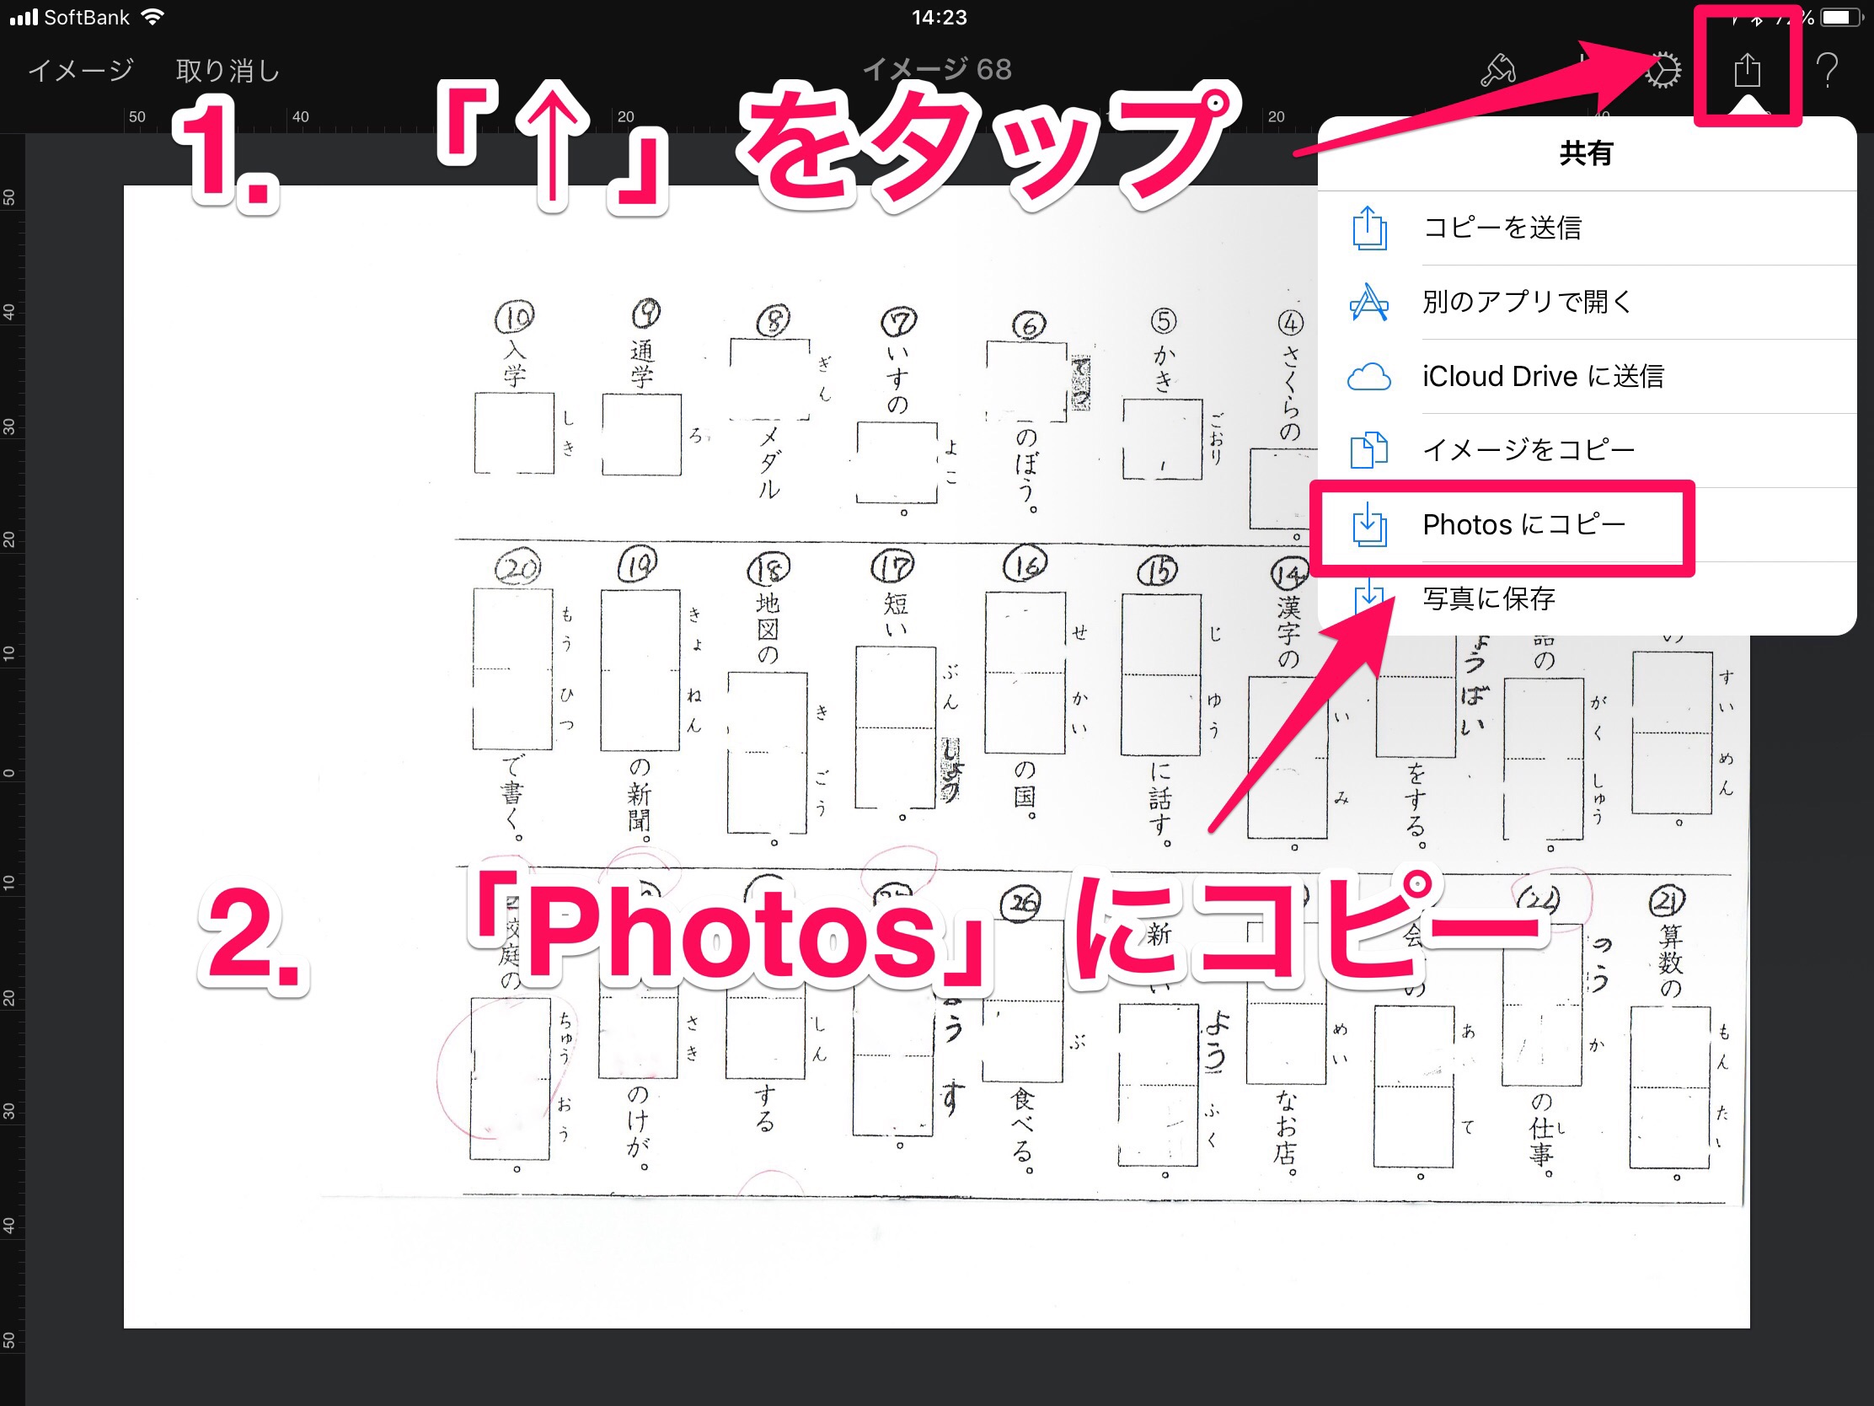The height and width of the screenshot is (1406, 1874).
Task: Tap the share (upload arrow) icon
Action: click(1746, 69)
